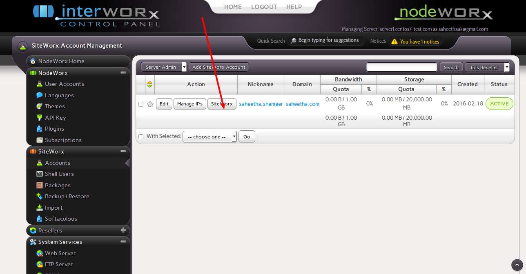Expand the Resellers sidebar section
The width and height of the screenshot is (526, 274).
click(123, 230)
